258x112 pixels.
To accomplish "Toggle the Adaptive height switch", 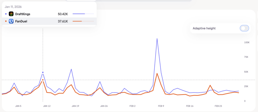I will (x=244, y=28).
